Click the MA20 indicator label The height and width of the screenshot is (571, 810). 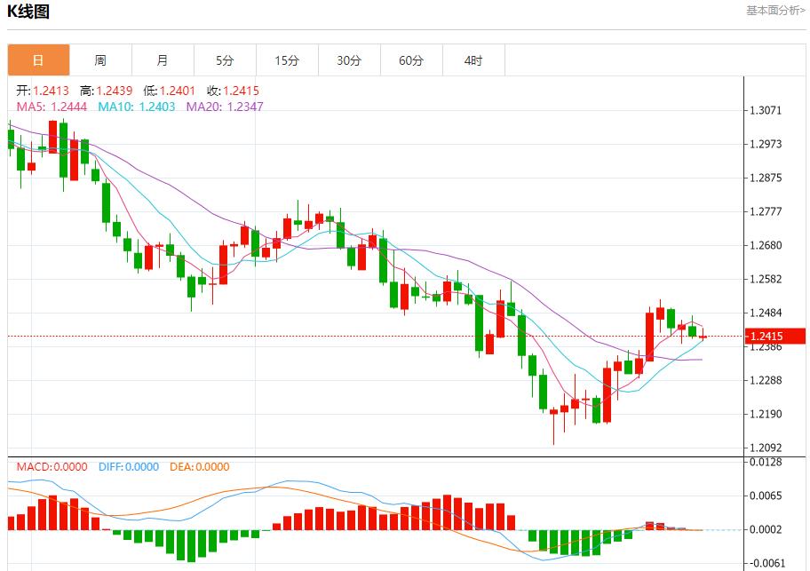(224, 107)
